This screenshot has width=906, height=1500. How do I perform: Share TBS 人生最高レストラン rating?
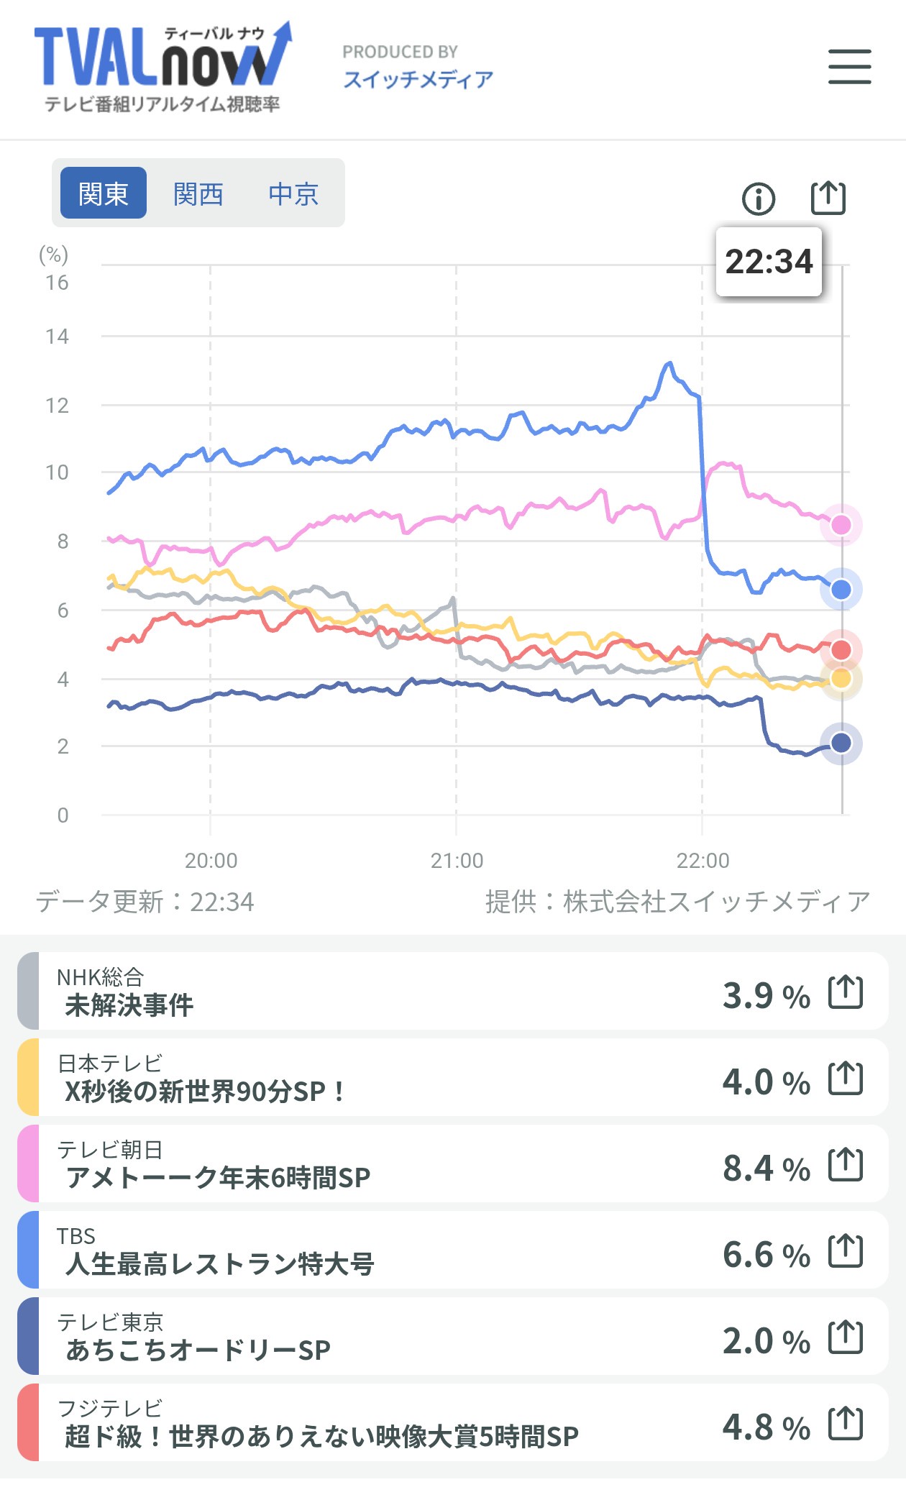coord(845,1251)
